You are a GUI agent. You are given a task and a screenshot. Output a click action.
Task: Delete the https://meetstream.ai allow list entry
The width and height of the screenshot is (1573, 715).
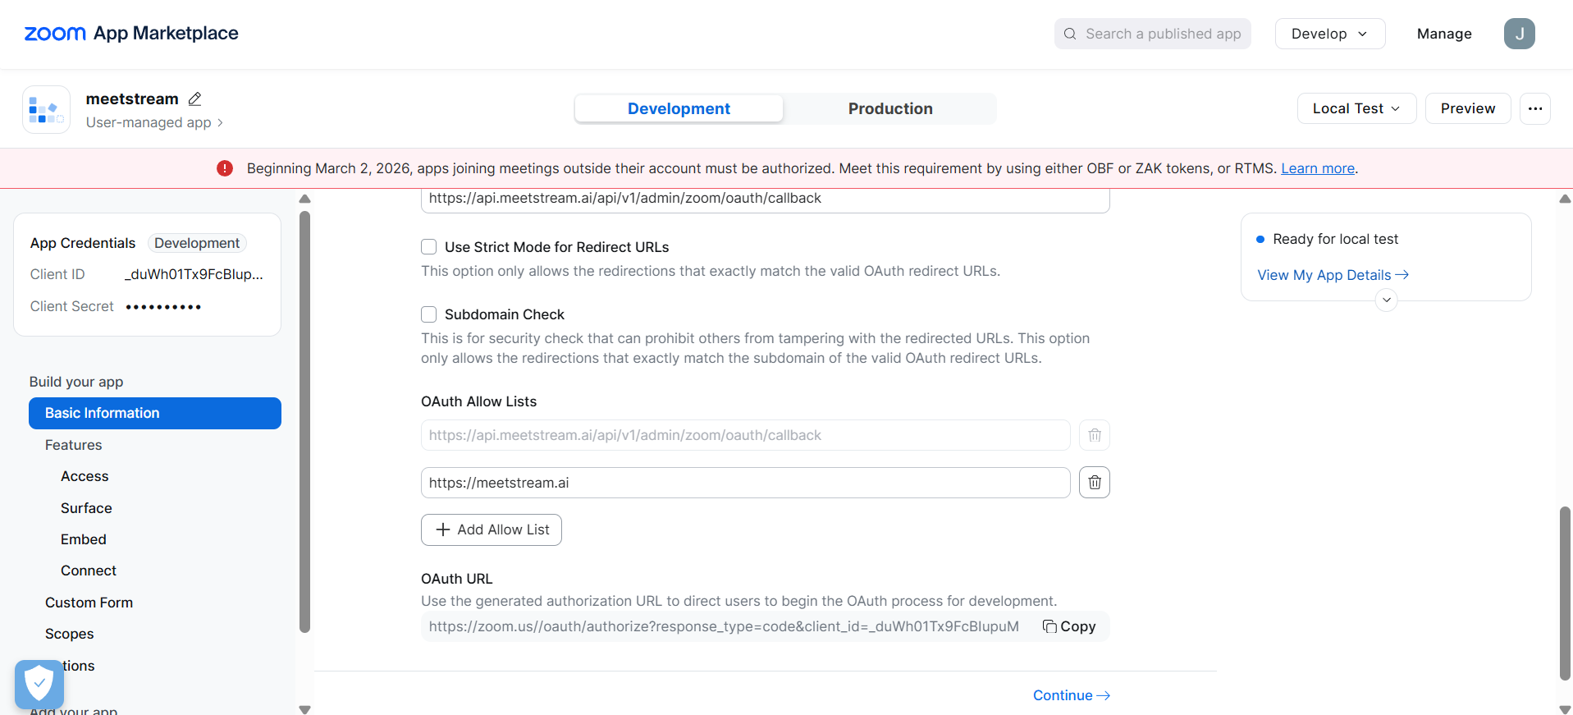[1094, 483]
